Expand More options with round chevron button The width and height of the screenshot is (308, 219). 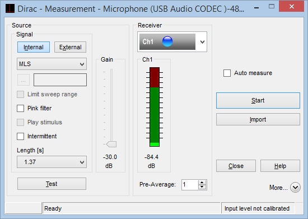pos(295,188)
